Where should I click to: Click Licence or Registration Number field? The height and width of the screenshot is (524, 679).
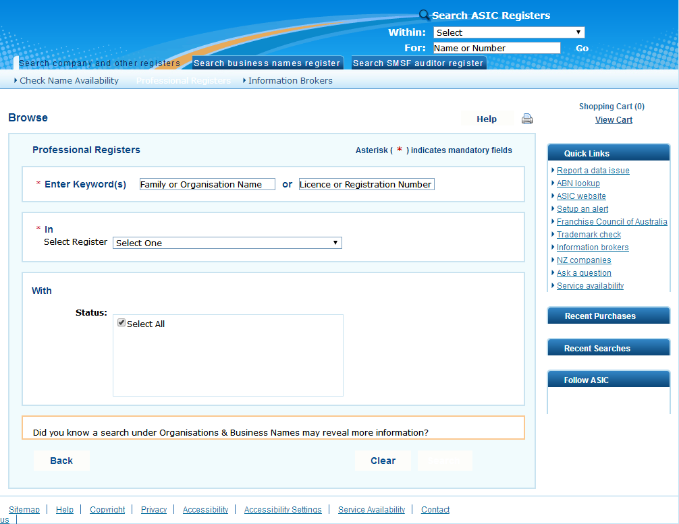click(366, 184)
